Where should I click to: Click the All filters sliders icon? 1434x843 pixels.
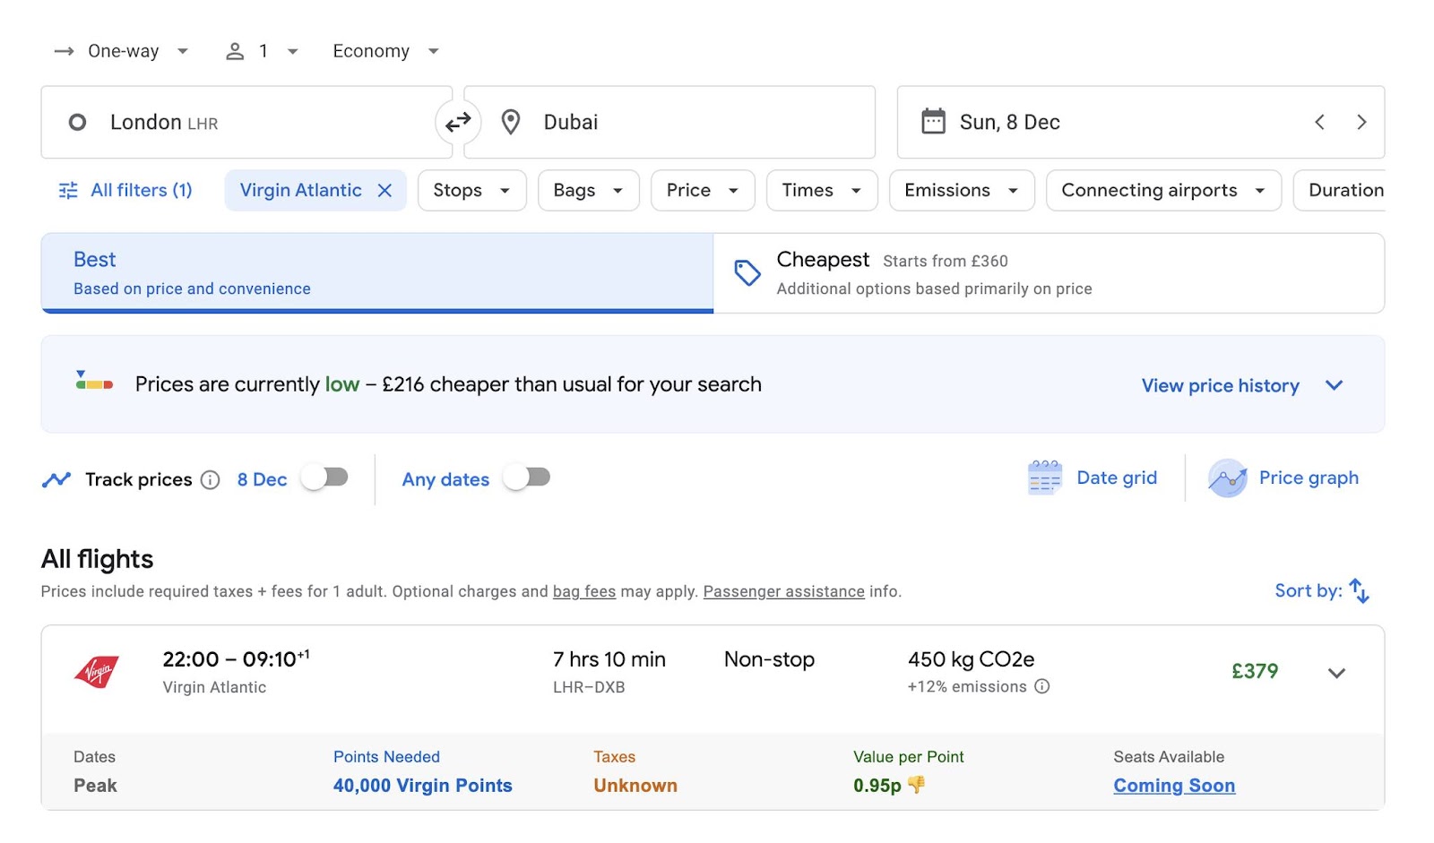click(x=68, y=190)
